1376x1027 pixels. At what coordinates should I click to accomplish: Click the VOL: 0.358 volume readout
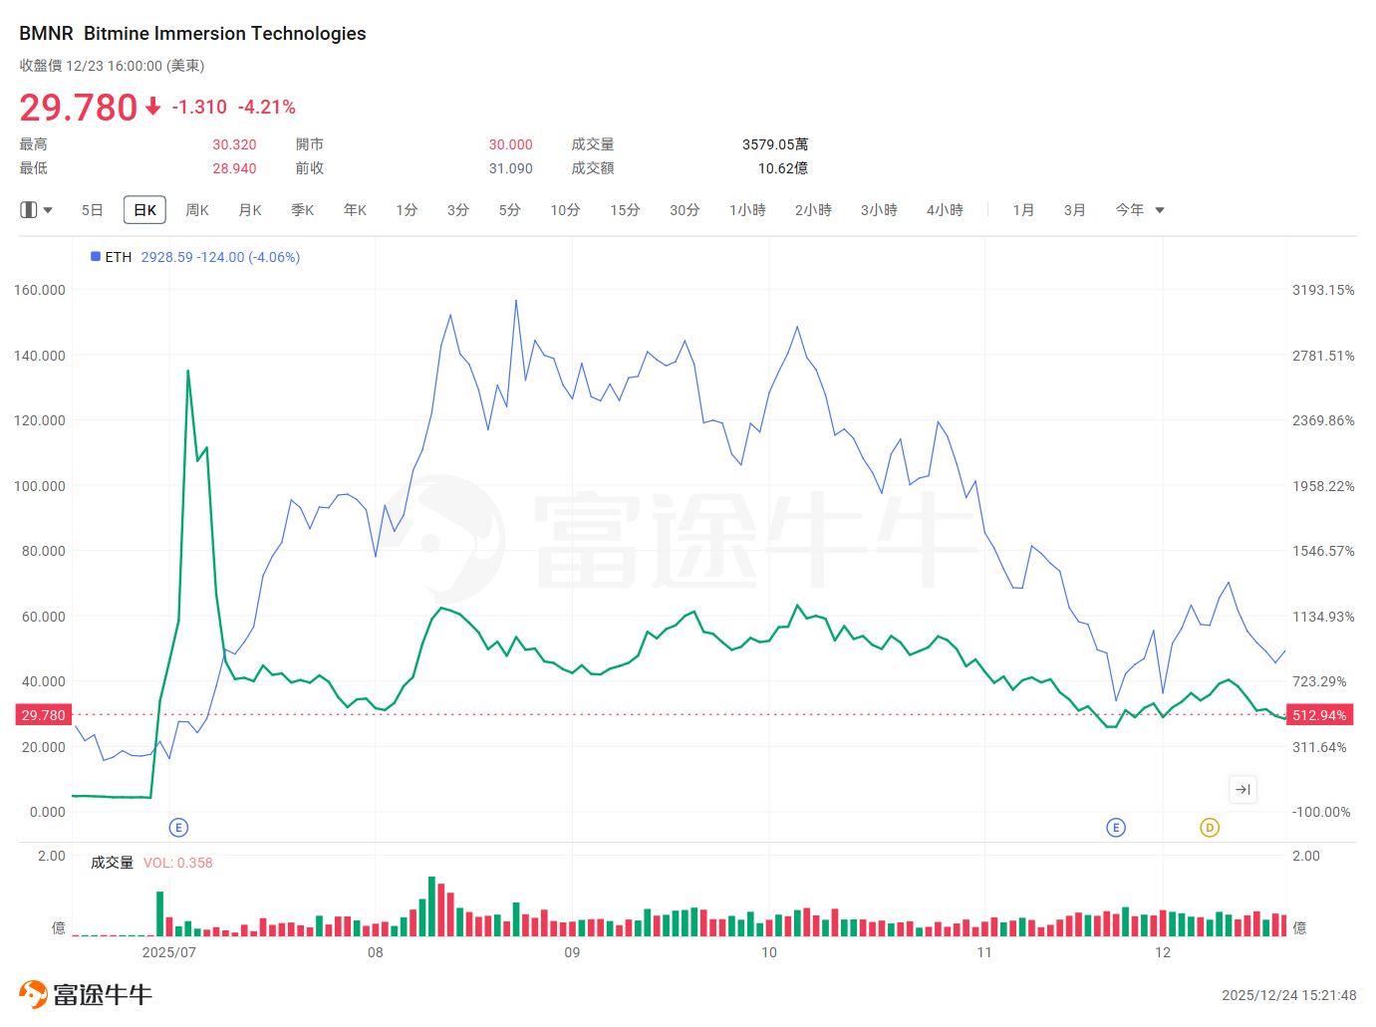[177, 863]
